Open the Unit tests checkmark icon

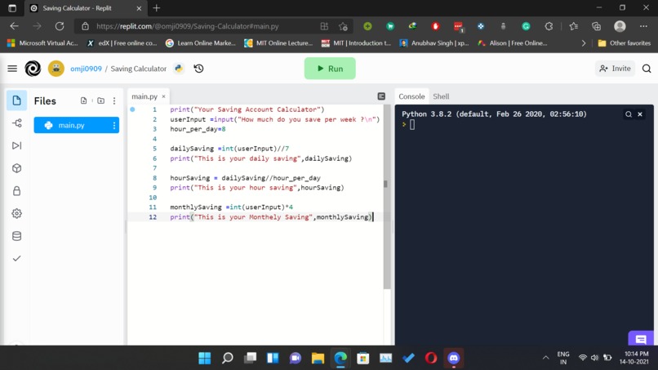pos(17,259)
